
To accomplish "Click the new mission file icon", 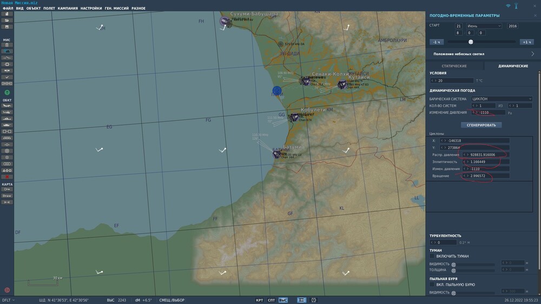I will (7, 14).
